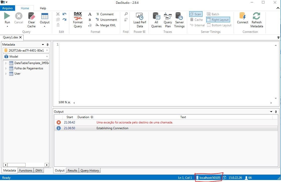Open the Model selection dropdown
281x182 pixels.
click(x=47, y=56)
